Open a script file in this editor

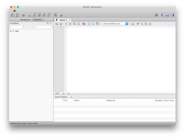point(57,24)
